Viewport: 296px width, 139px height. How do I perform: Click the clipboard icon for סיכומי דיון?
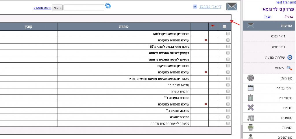click(x=251, y=98)
